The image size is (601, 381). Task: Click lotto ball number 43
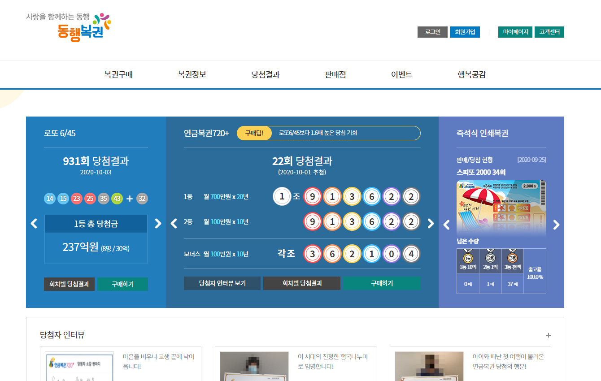point(117,199)
